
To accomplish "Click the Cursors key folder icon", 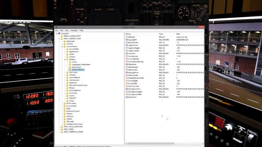I will [x=67, y=57].
